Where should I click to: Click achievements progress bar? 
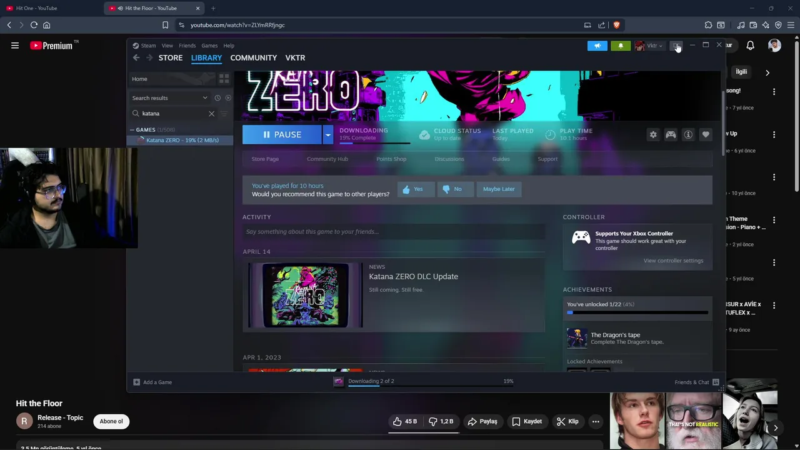coord(637,312)
